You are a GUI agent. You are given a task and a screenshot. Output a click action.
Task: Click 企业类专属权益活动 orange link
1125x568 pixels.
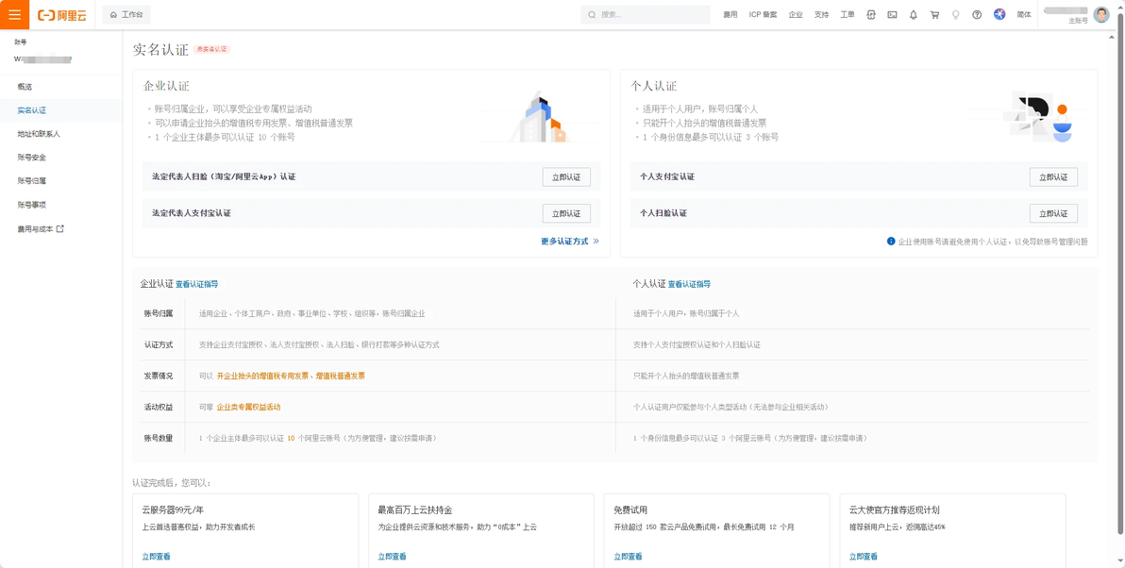pyautogui.click(x=248, y=407)
